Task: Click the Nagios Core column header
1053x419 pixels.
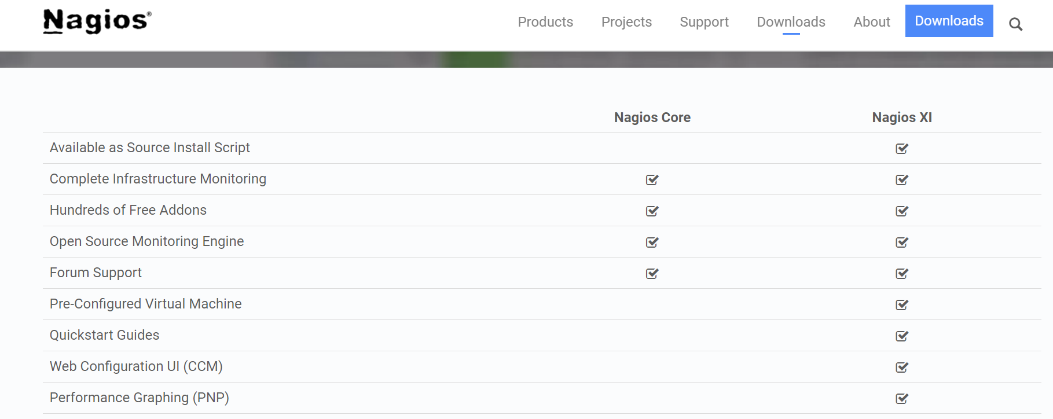Action: click(652, 117)
